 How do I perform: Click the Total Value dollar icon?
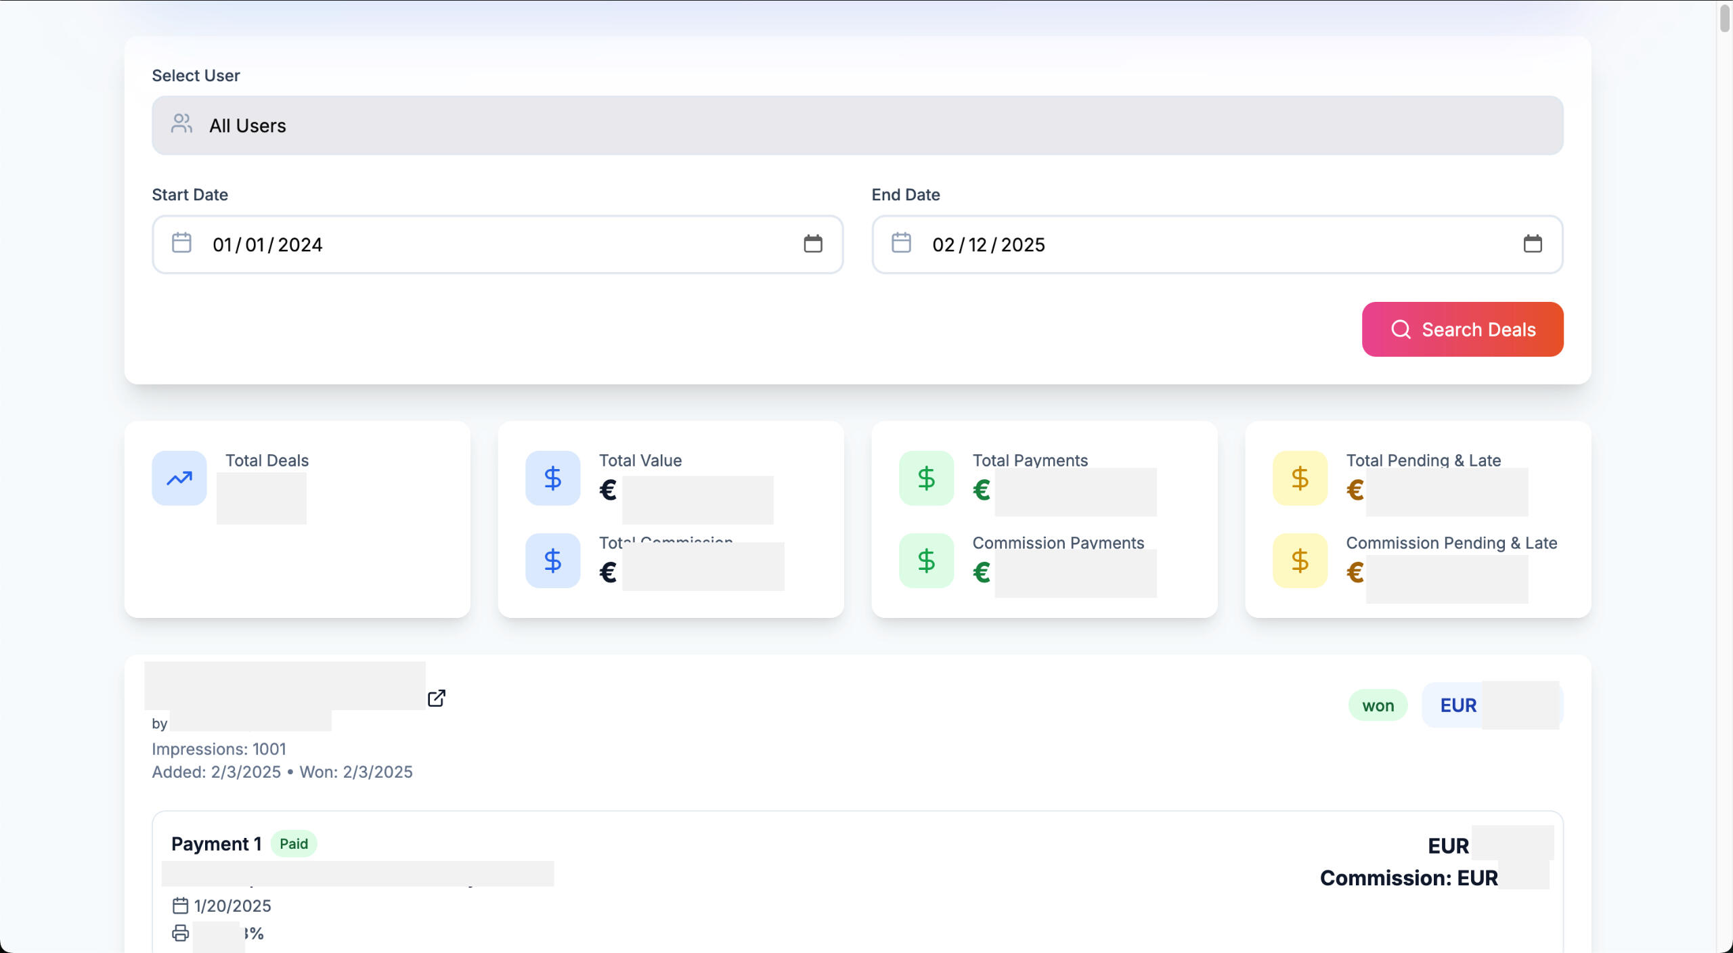(552, 478)
